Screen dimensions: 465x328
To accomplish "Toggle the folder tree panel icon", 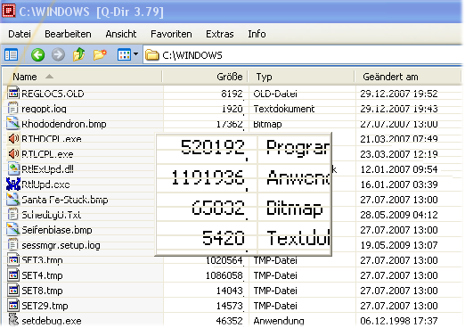I will 12,55.
